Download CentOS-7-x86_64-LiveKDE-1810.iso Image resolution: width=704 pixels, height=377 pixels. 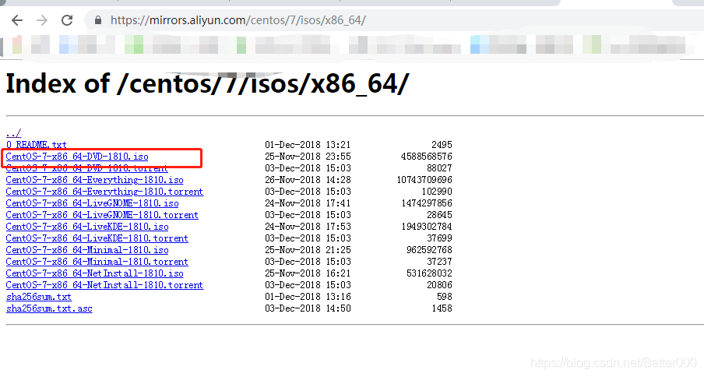(87, 227)
